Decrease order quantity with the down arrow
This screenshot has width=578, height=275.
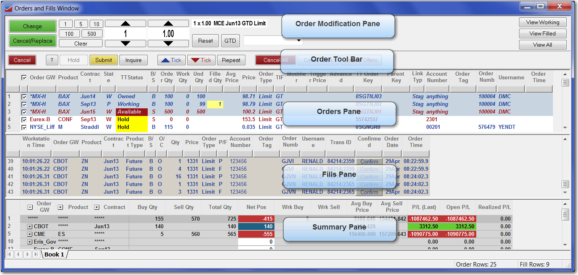126,43
